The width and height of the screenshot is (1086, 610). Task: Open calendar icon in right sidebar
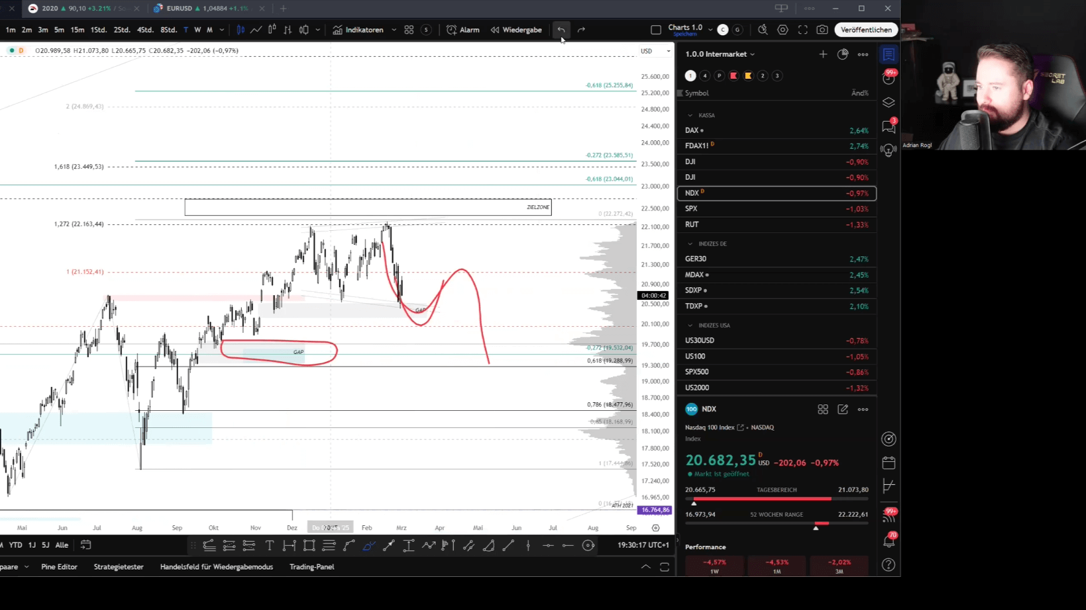tap(889, 462)
